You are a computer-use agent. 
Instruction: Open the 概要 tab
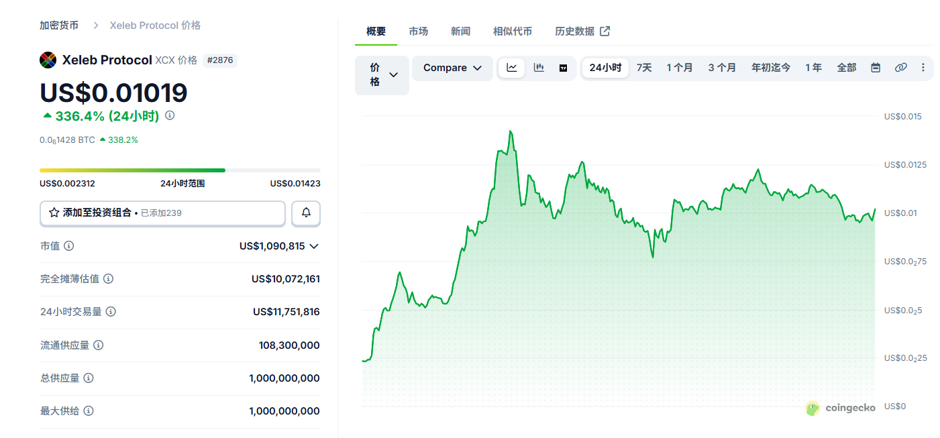[376, 31]
